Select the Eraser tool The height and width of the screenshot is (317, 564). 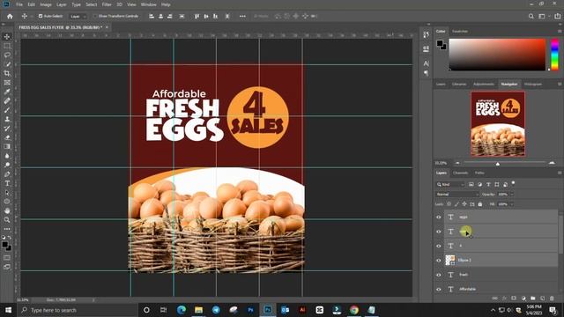click(7, 137)
